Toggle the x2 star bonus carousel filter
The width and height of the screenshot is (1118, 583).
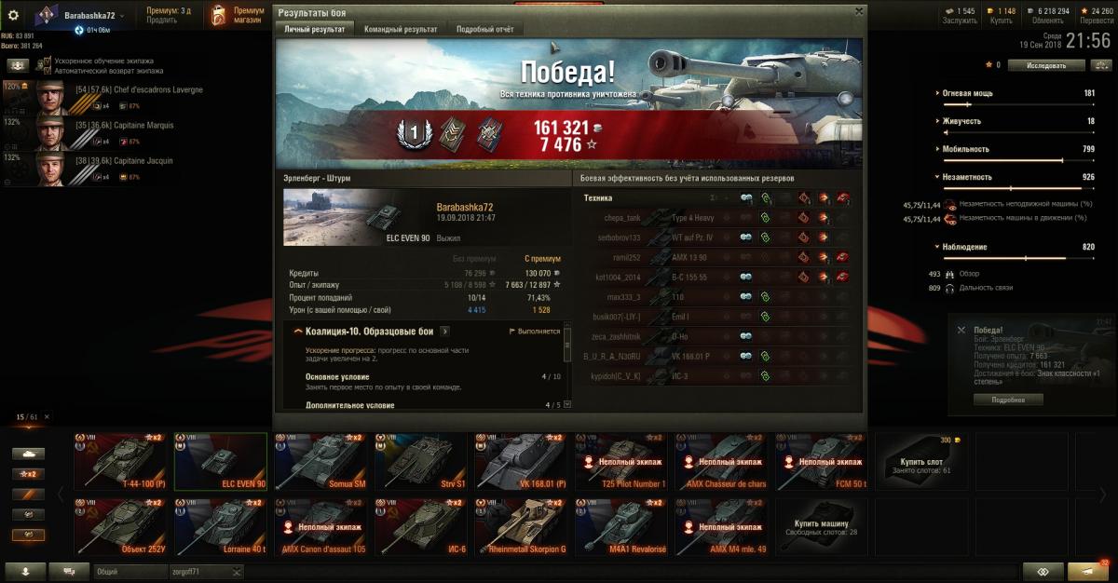click(28, 474)
